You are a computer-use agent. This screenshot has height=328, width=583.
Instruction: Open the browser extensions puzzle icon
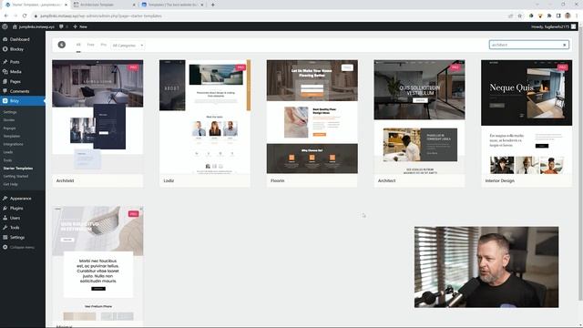pyautogui.click(x=549, y=16)
